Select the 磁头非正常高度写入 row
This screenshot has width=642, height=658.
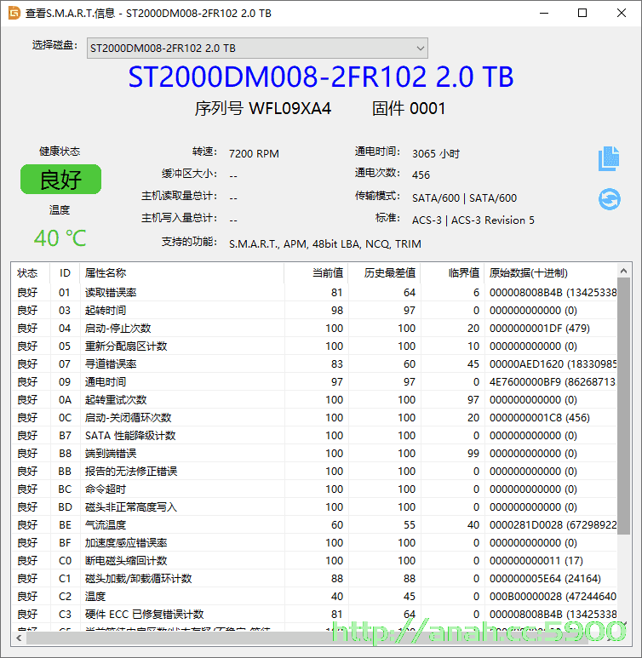click(314, 507)
